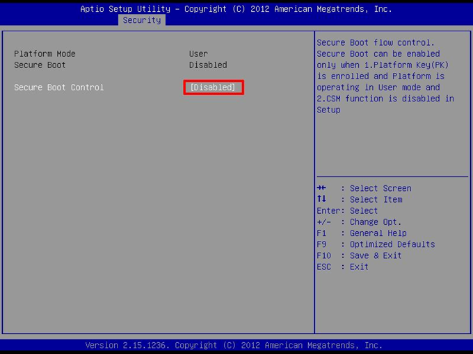Click the up-down arrows key icon
This screenshot has height=354, width=473.
point(321,199)
